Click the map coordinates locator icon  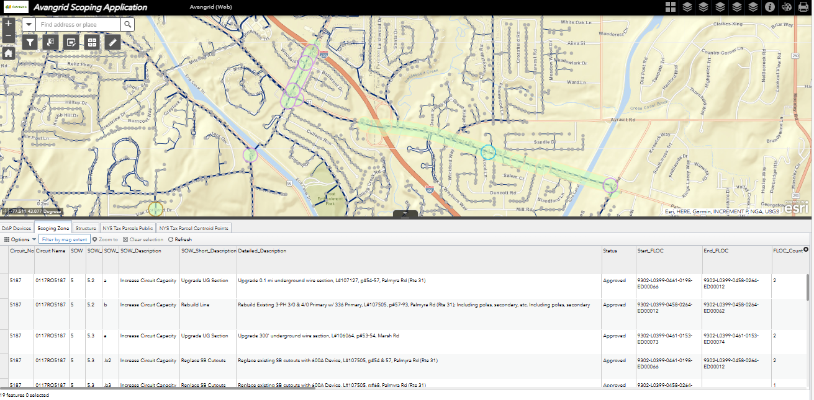click(5, 211)
